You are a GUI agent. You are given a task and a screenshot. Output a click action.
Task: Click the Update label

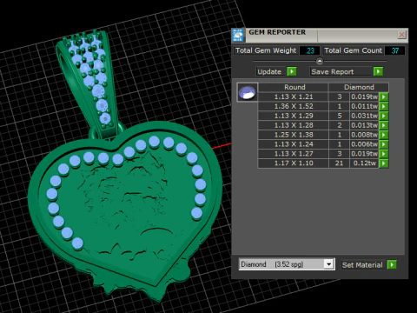tap(269, 71)
